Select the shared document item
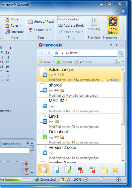Screen dimensions: 132x188 (x=79, y=90)
